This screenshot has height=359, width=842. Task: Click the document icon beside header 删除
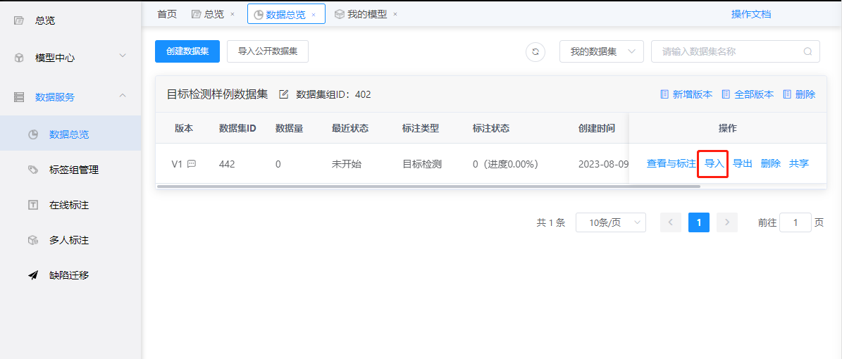click(787, 94)
